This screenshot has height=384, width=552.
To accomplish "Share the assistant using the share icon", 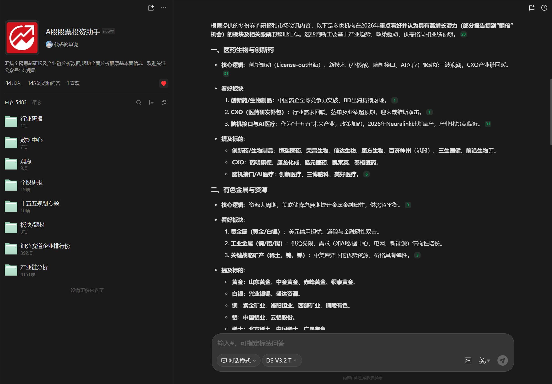I will pos(151,8).
